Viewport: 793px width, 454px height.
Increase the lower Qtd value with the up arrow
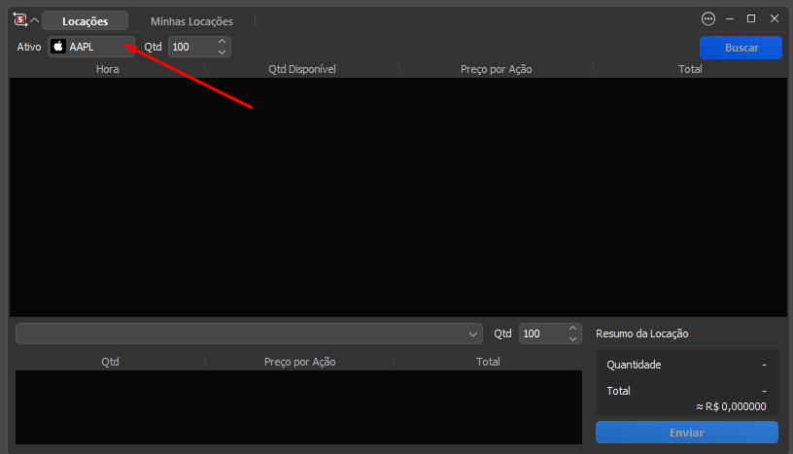[572, 329]
